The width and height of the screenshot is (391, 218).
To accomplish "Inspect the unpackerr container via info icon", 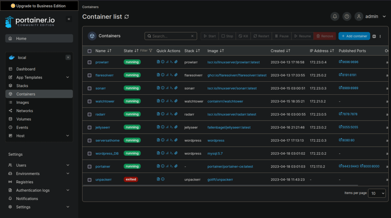I will 163,179.
